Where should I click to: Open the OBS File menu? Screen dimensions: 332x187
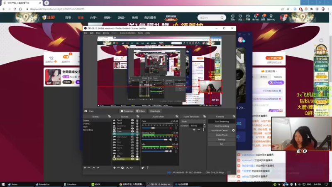(85, 33)
